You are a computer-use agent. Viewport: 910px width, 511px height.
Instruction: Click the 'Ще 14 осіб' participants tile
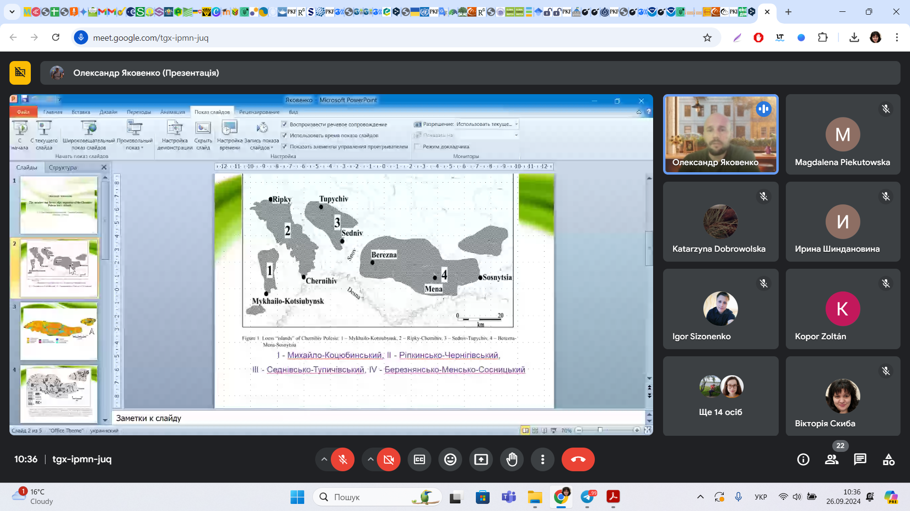[x=720, y=396]
